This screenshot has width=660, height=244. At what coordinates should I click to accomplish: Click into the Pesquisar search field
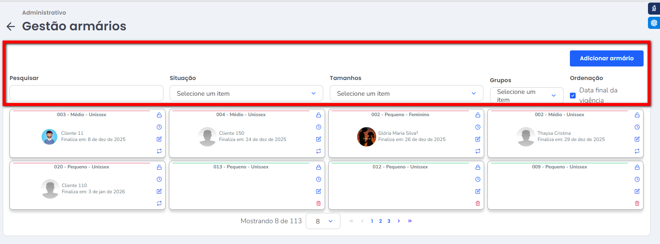click(86, 94)
